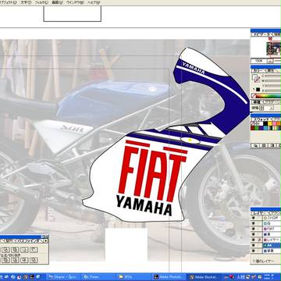Image resolution: width=281 pixels, height=281 pixels.
Task: Click the zoom out button in Navigator
Action: pos(271,61)
